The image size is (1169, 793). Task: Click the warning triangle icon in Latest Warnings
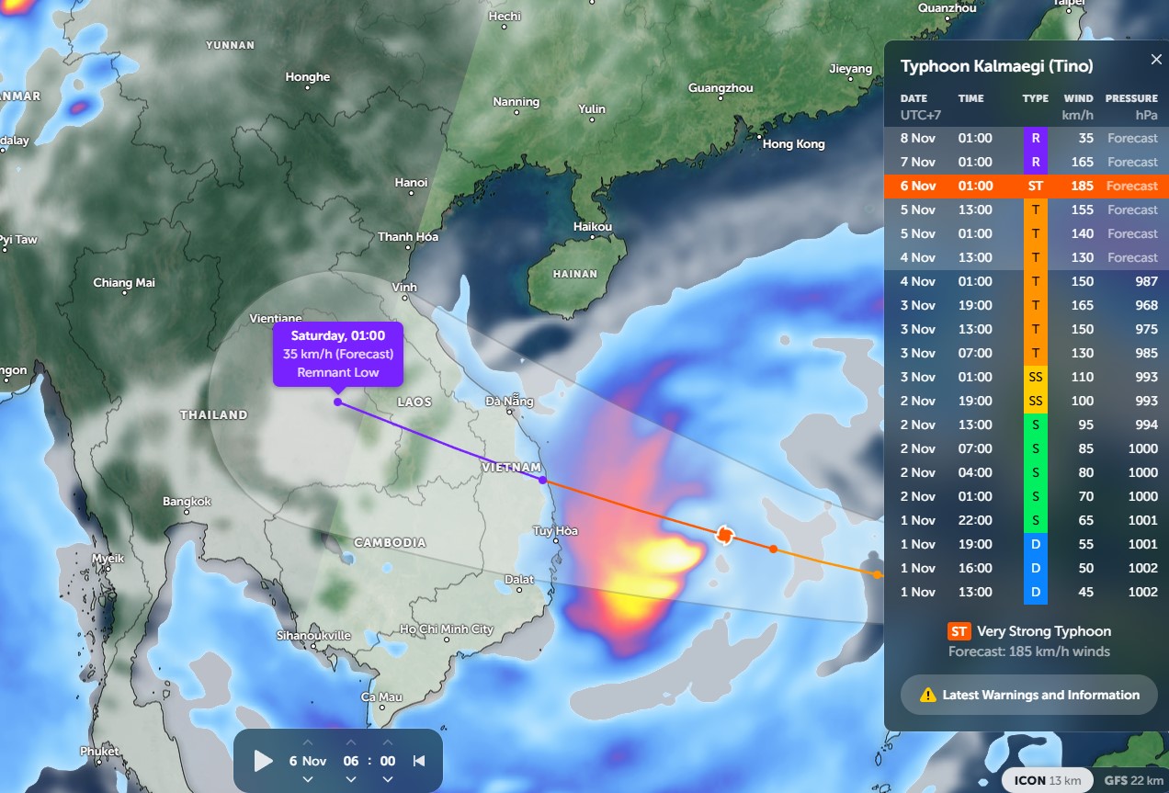(928, 695)
